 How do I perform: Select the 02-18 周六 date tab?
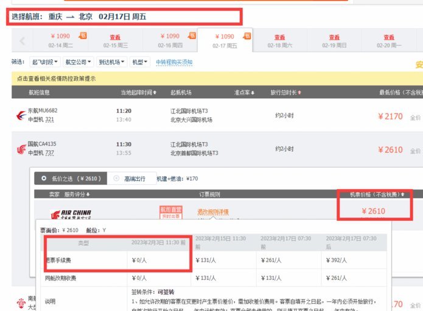point(280,41)
